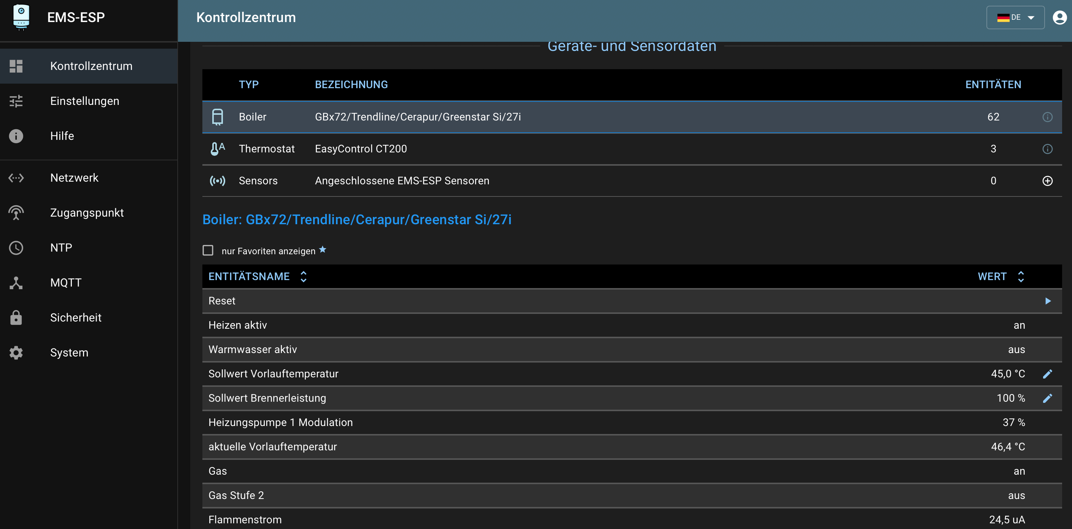Open the Sicherheit sidebar entry
This screenshot has height=529, width=1072.
76,318
